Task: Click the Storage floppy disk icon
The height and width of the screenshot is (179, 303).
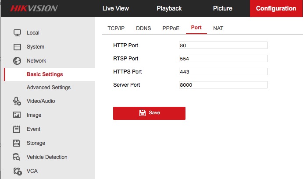Action: (x=17, y=143)
